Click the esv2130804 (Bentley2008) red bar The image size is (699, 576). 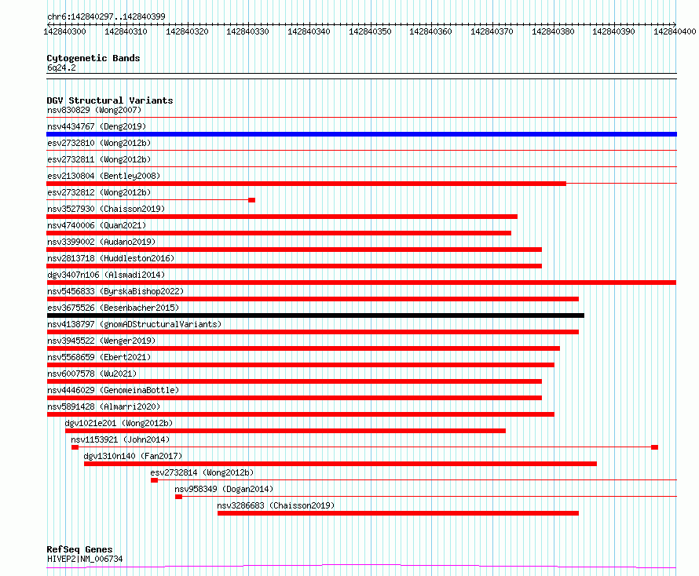point(306,184)
